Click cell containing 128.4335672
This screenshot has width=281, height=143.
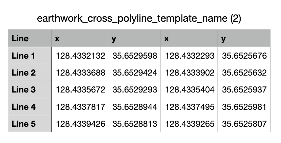pyautogui.click(x=80, y=90)
